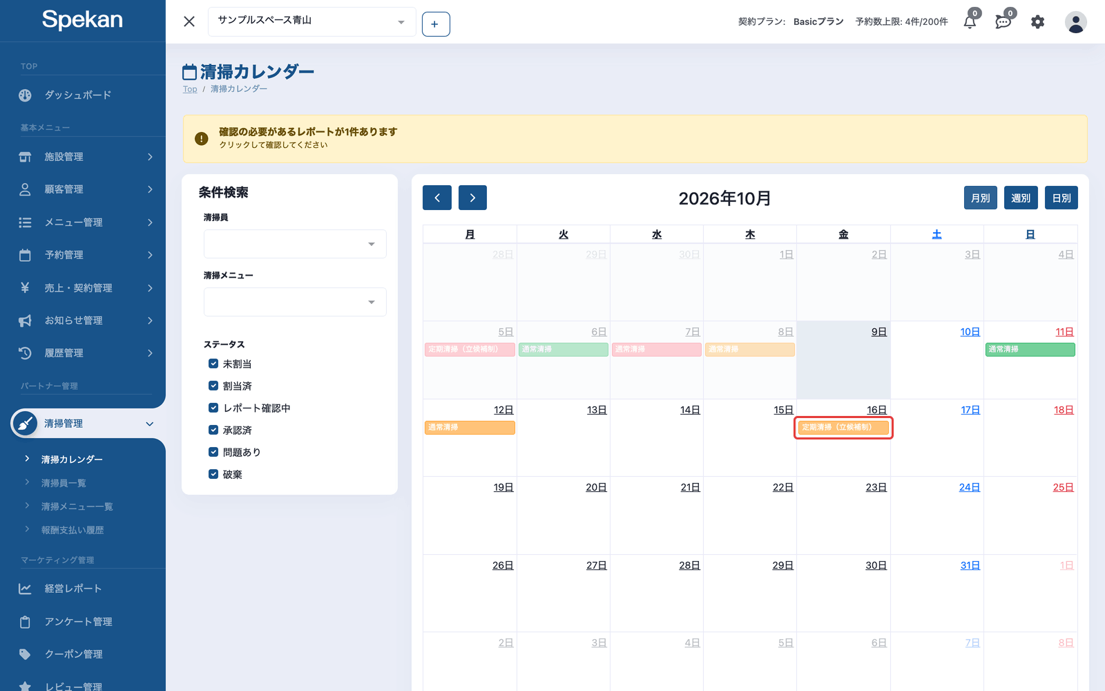The image size is (1105, 691).
Task: Open the notifications bell icon
Action: coord(970,21)
